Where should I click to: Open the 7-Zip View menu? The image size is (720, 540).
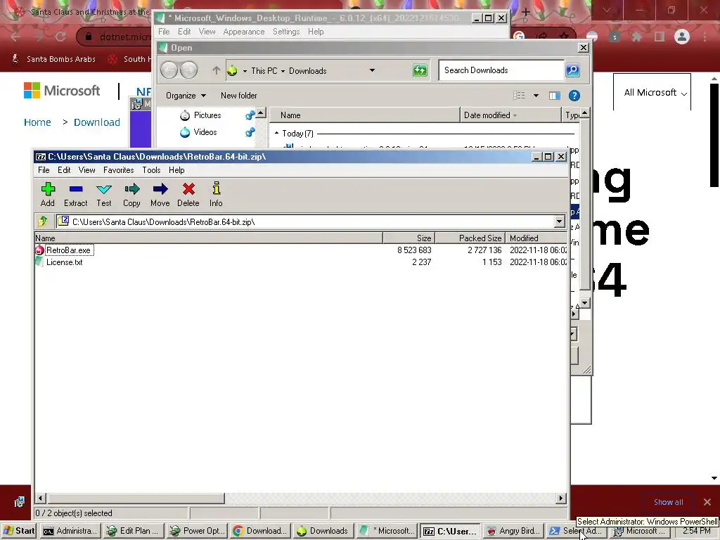(x=86, y=170)
